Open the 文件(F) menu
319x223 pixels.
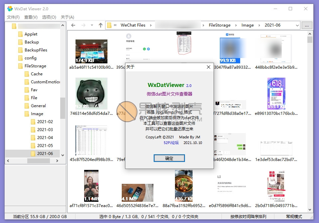point(13,17)
